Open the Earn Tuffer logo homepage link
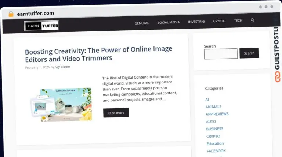282x157 pixels. coord(41,26)
